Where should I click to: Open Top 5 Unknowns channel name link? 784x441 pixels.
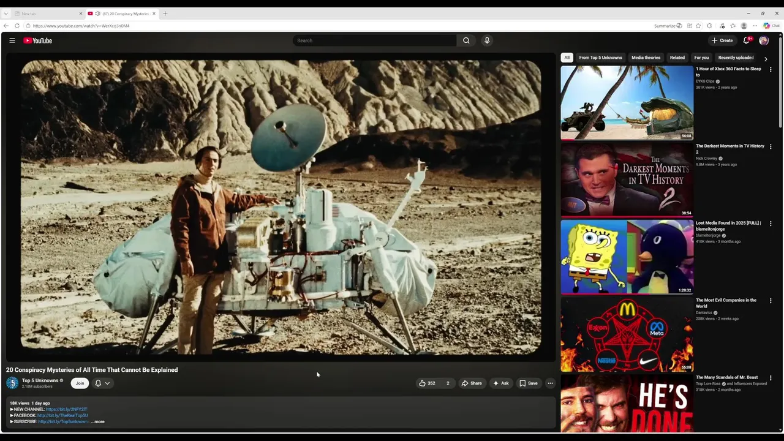pyautogui.click(x=40, y=380)
